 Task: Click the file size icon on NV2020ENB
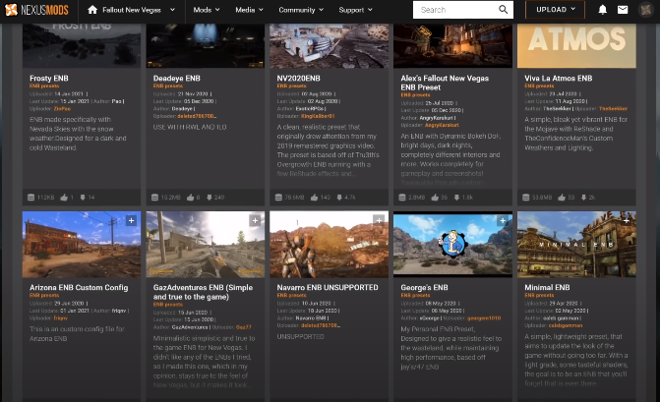[x=278, y=198]
